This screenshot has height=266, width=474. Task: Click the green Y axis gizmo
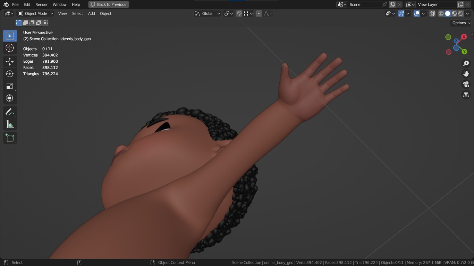465,52
